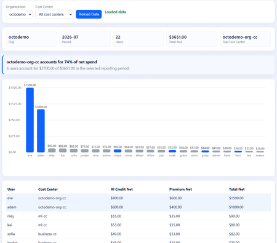Viewport: 277px width, 243px height.
Task: Select adam's $1000.00 blue bar
Action: click(x=41, y=131)
